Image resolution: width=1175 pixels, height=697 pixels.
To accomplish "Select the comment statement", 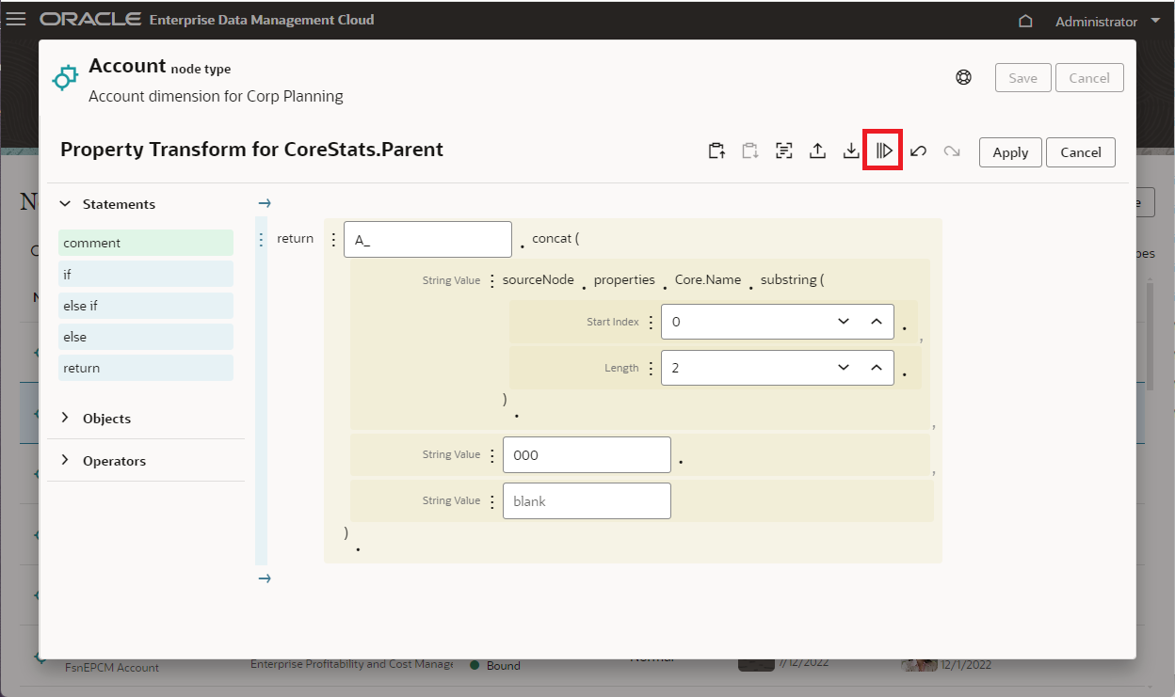I will click(146, 243).
